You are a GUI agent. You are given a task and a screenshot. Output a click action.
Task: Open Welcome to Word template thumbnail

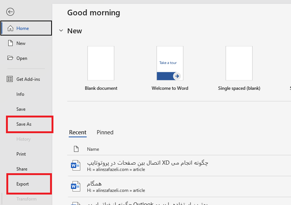point(170,63)
